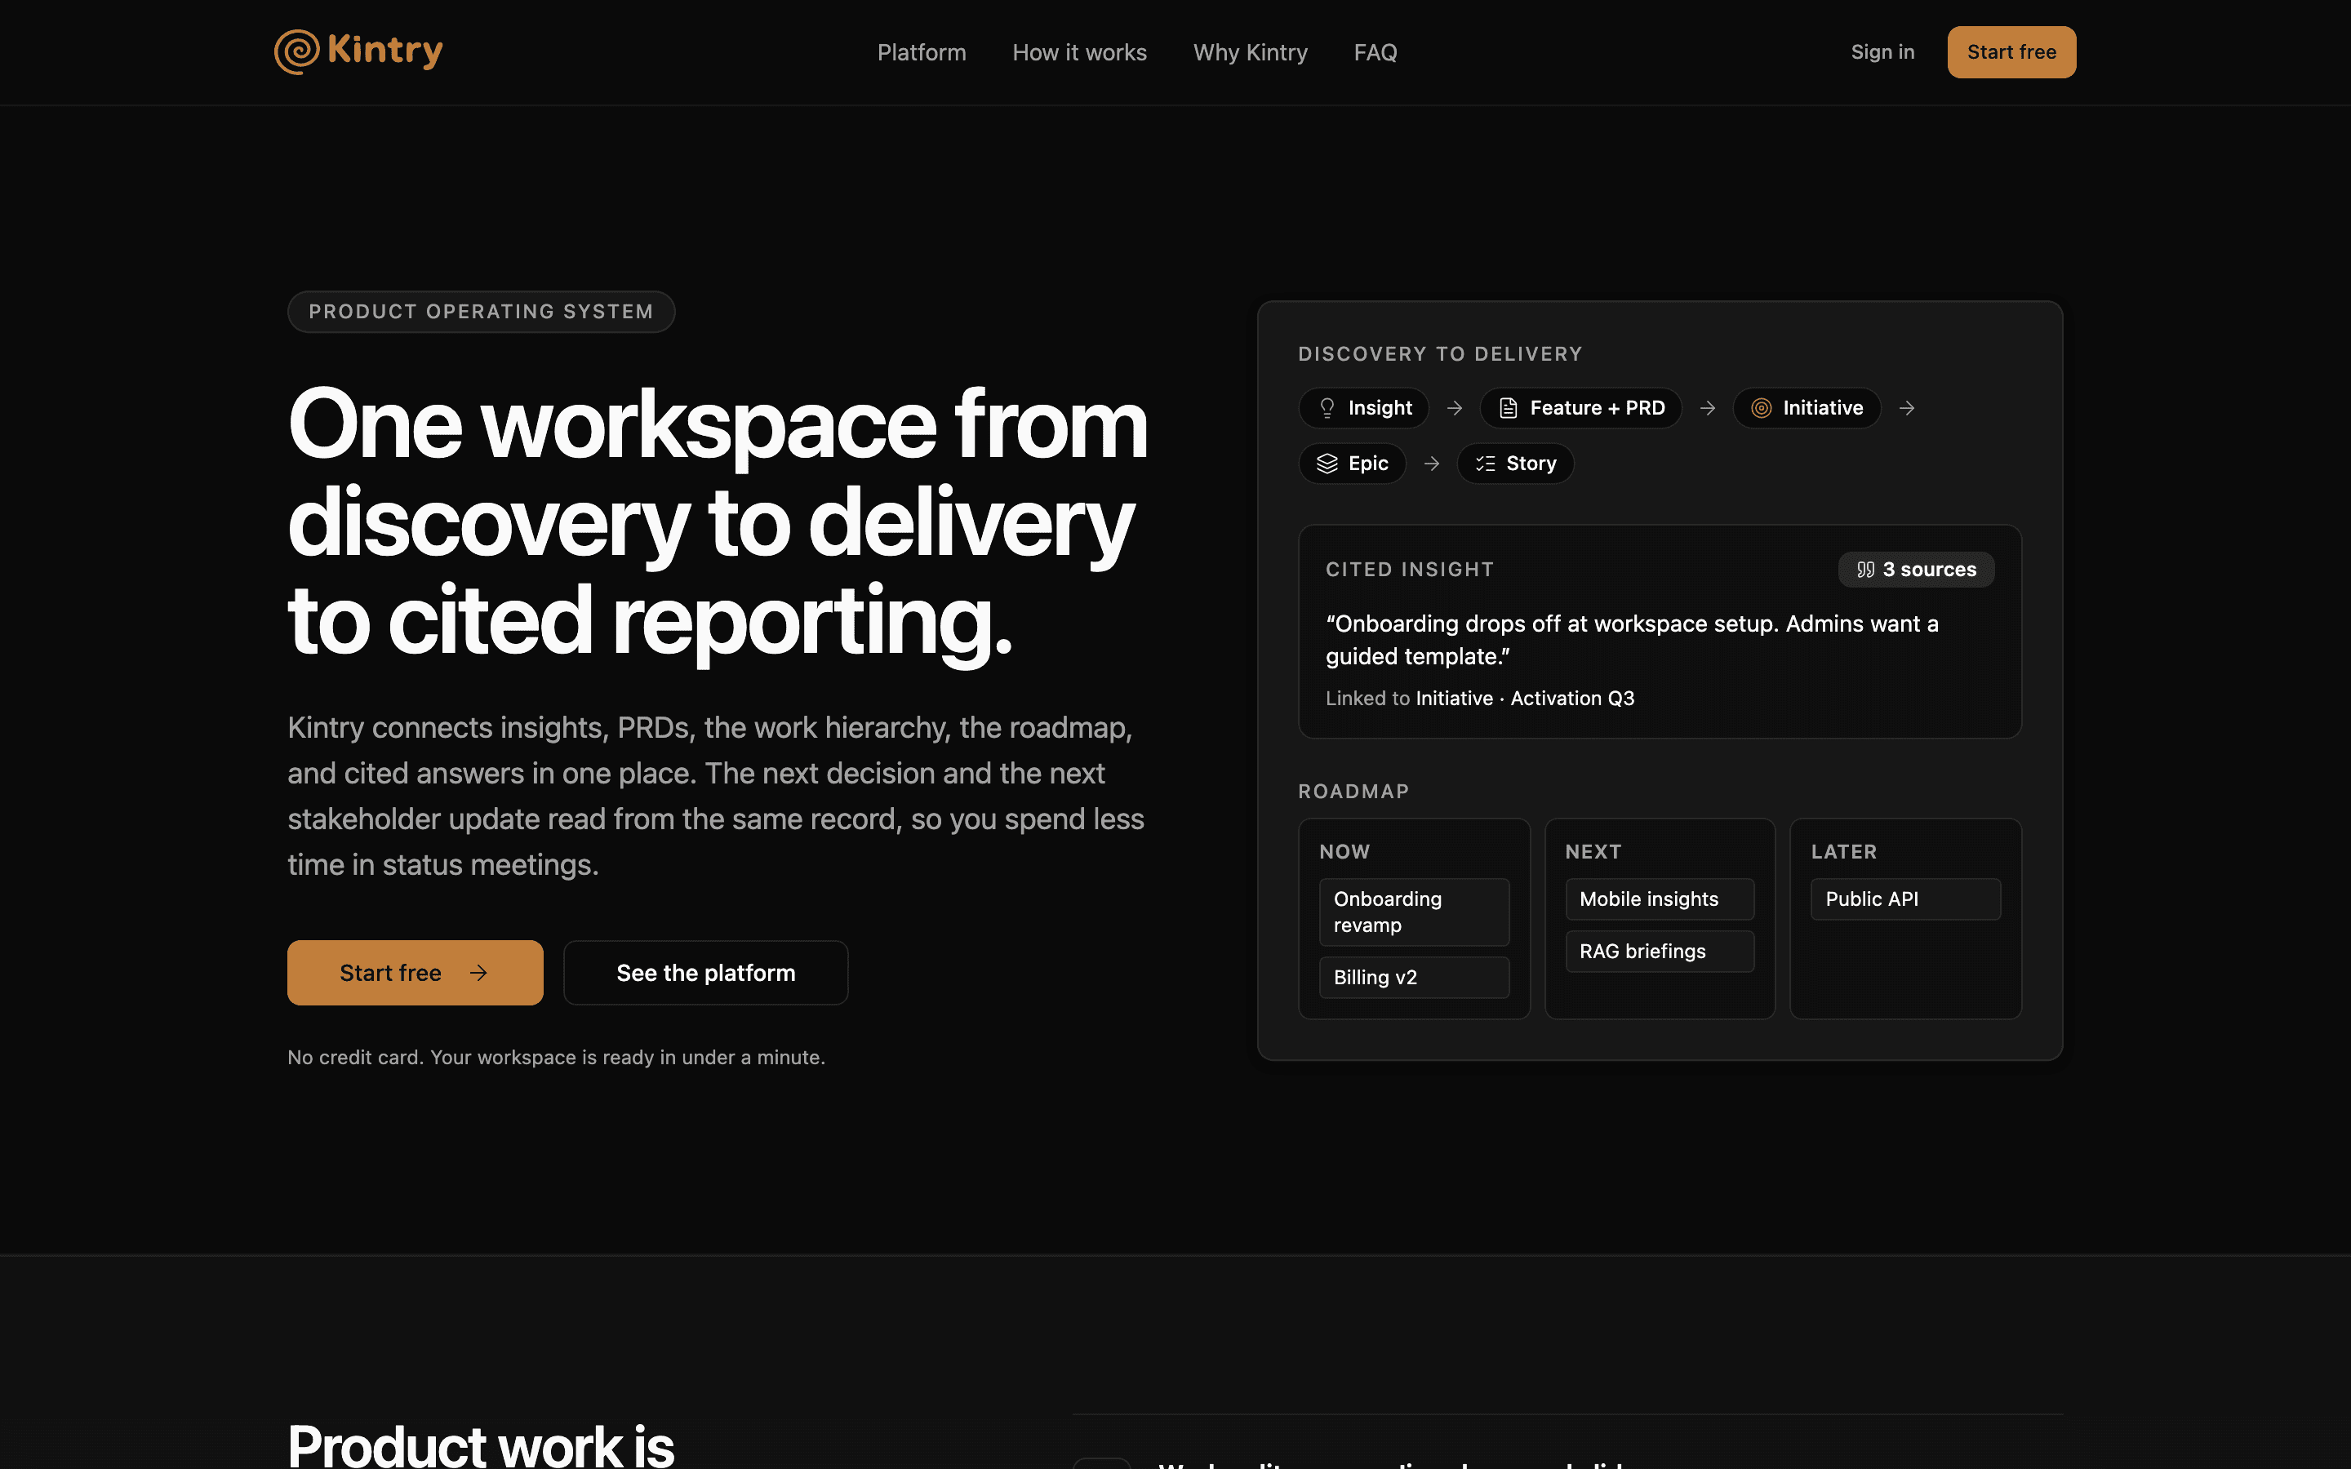The width and height of the screenshot is (2351, 1469).
Task: Click Initiative · Activation Q3 link text
Action: coord(1525,699)
